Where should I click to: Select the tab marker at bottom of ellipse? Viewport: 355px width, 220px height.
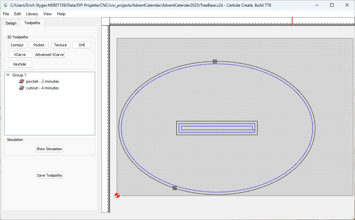[175, 188]
